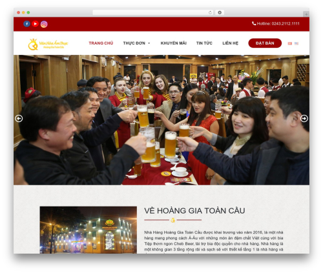Open a new browser tab with plus button
323x273 pixels.
point(306,14)
